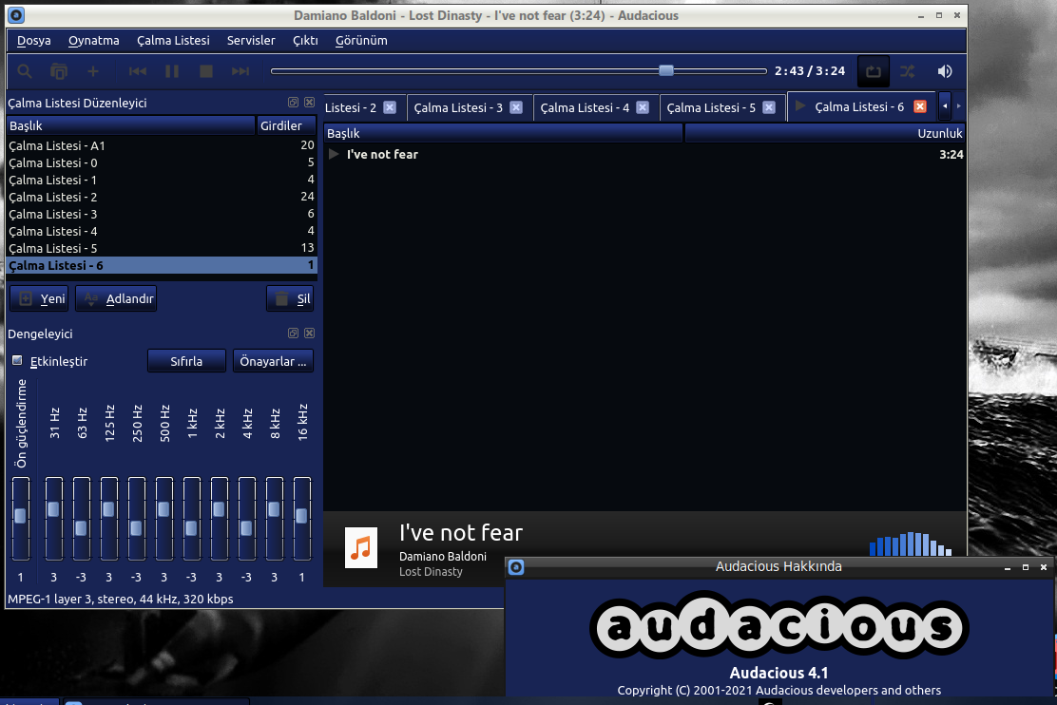Click the 1 kHz equalizer slider handle
This screenshot has height=705, width=1057.
(191, 528)
